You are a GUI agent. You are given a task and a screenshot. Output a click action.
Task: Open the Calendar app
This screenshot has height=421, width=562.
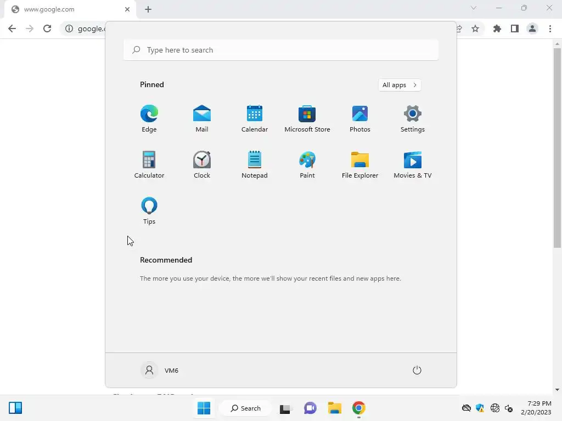point(255,119)
